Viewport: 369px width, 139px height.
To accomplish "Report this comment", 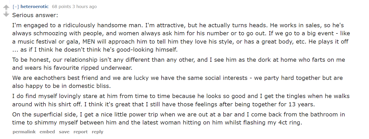I will click(x=80, y=132).
